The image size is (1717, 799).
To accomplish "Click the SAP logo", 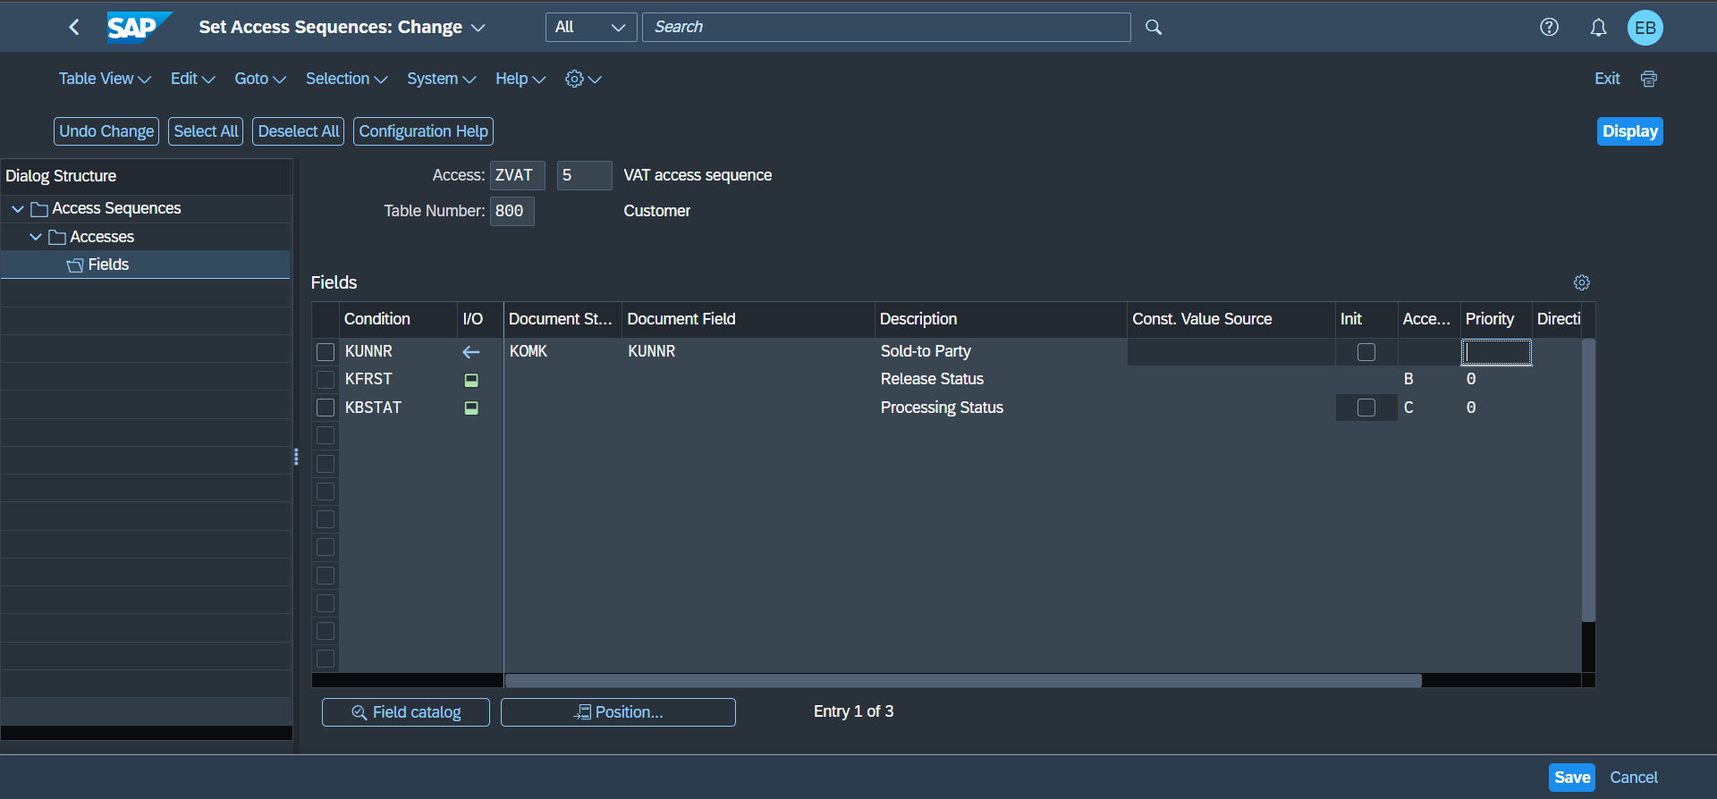I will click(x=139, y=27).
